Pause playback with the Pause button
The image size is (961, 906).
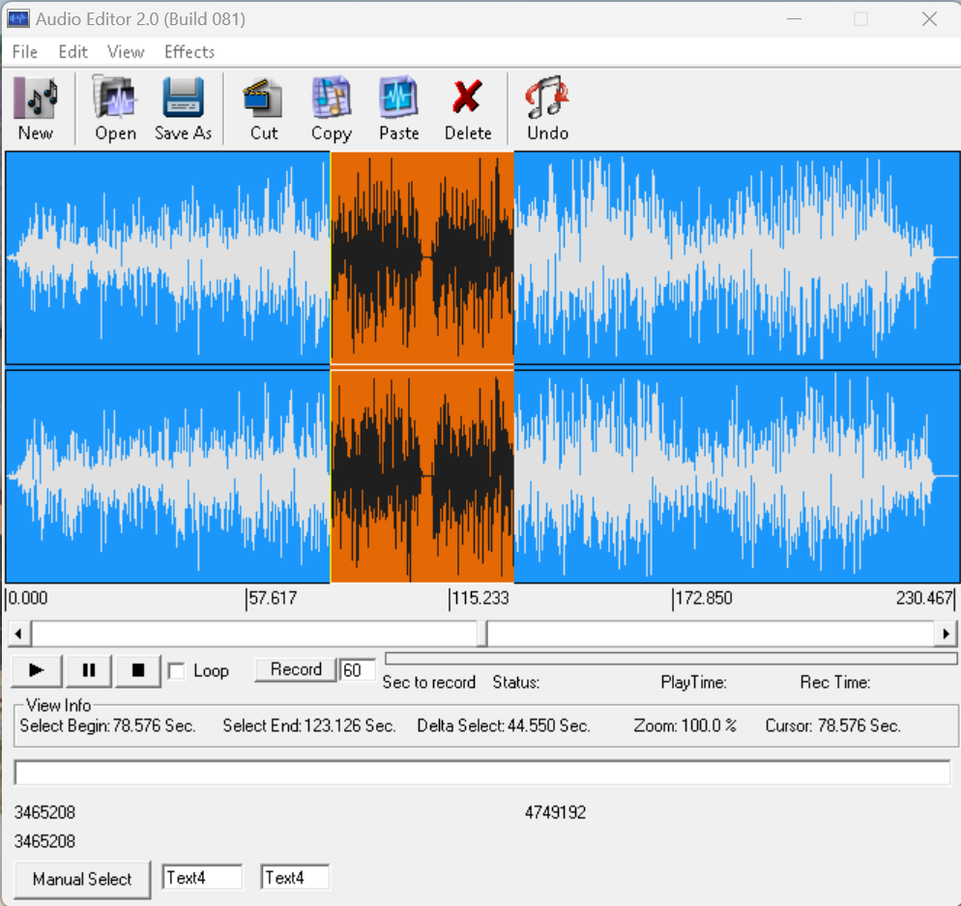click(x=89, y=671)
